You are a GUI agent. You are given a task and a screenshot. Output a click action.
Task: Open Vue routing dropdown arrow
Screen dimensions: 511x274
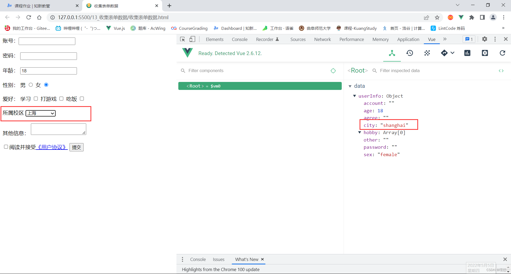click(x=452, y=53)
